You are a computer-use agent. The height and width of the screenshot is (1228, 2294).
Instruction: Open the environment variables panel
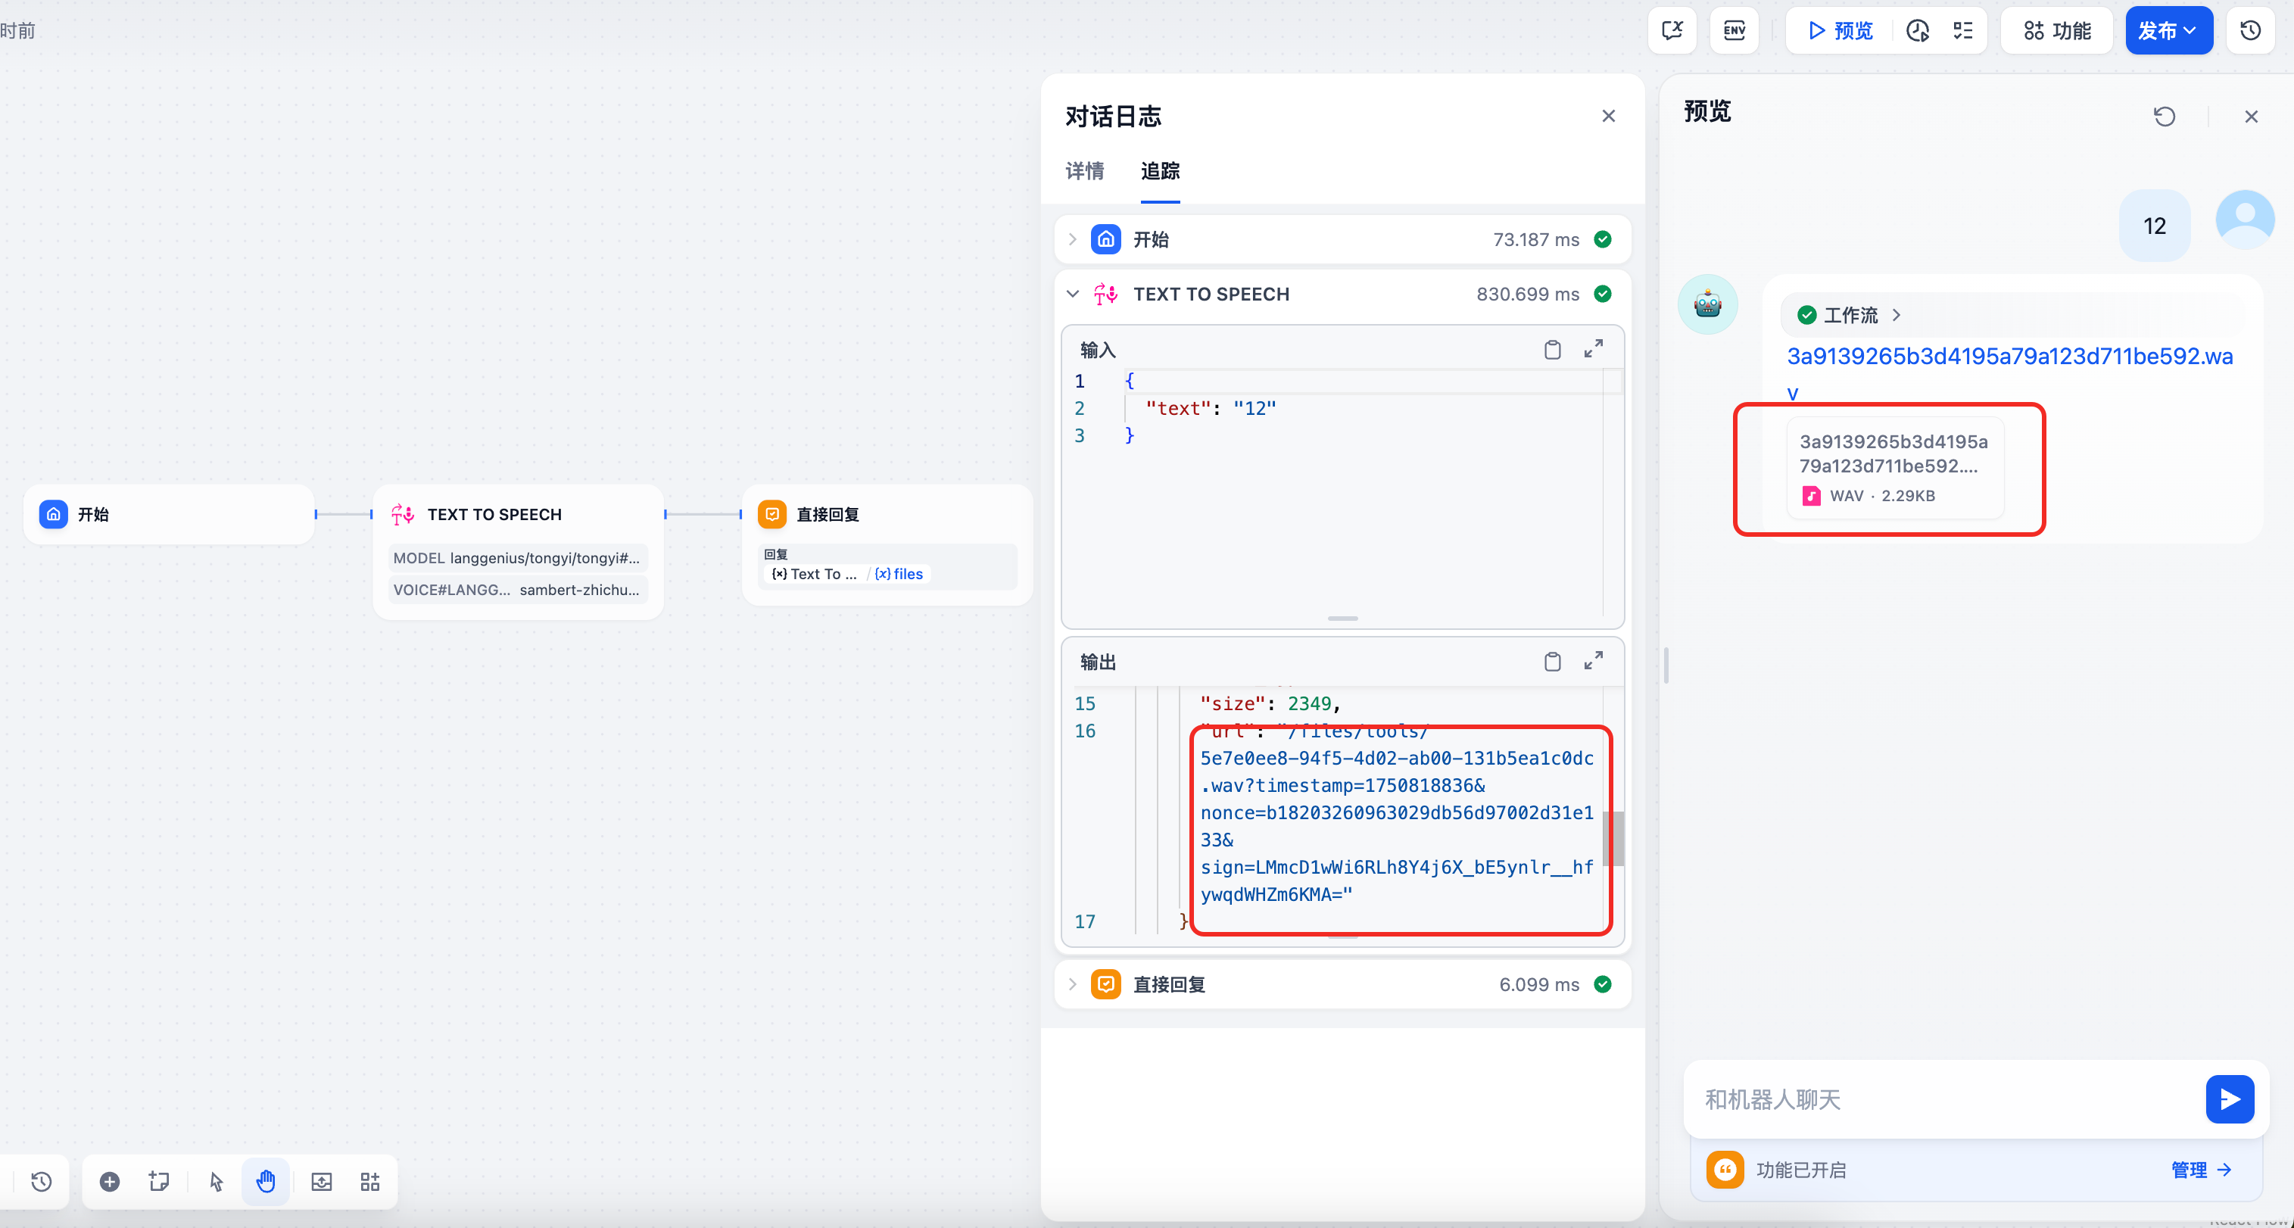tap(1733, 30)
